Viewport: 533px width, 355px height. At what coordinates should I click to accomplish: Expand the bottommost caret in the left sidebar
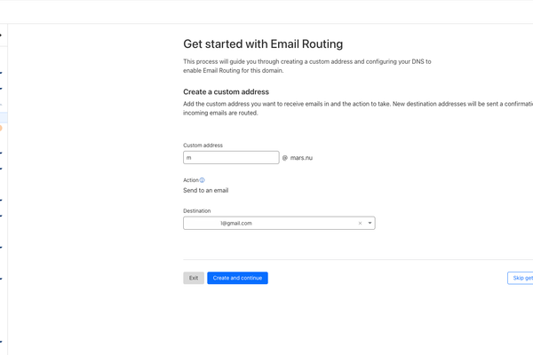tap(1, 340)
